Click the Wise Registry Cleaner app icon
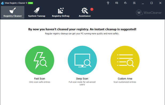This screenshot has height=105, width=165. tap(2, 3)
